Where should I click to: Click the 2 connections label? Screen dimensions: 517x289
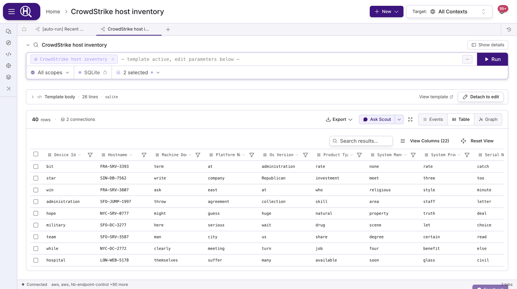pyautogui.click(x=78, y=119)
